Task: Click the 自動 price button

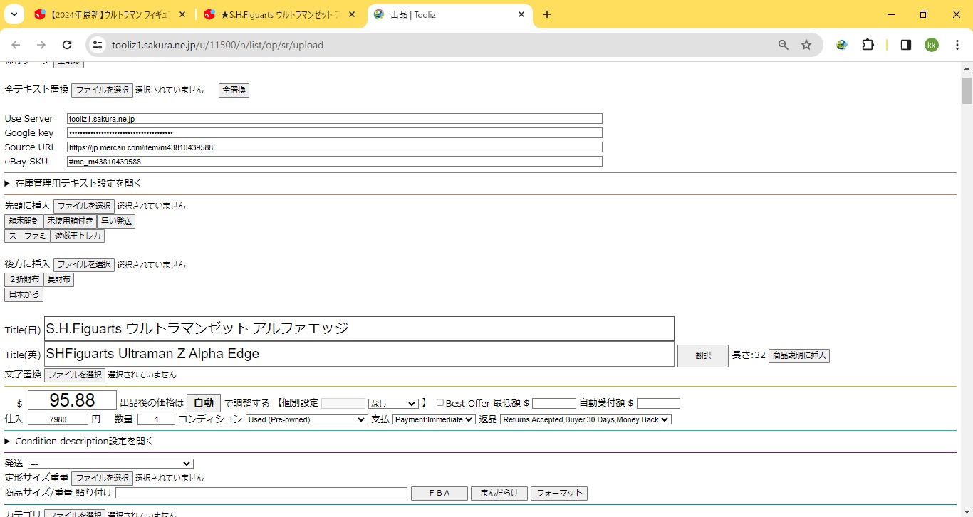Action: click(203, 403)
